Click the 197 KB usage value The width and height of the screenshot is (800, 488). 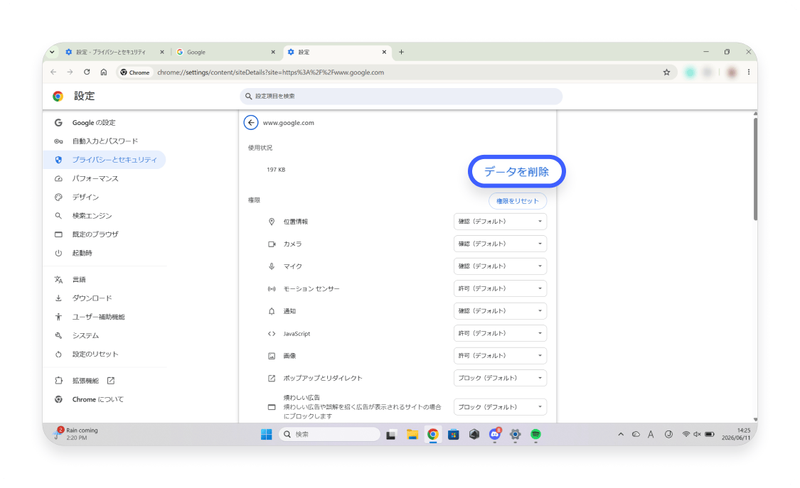276,170
